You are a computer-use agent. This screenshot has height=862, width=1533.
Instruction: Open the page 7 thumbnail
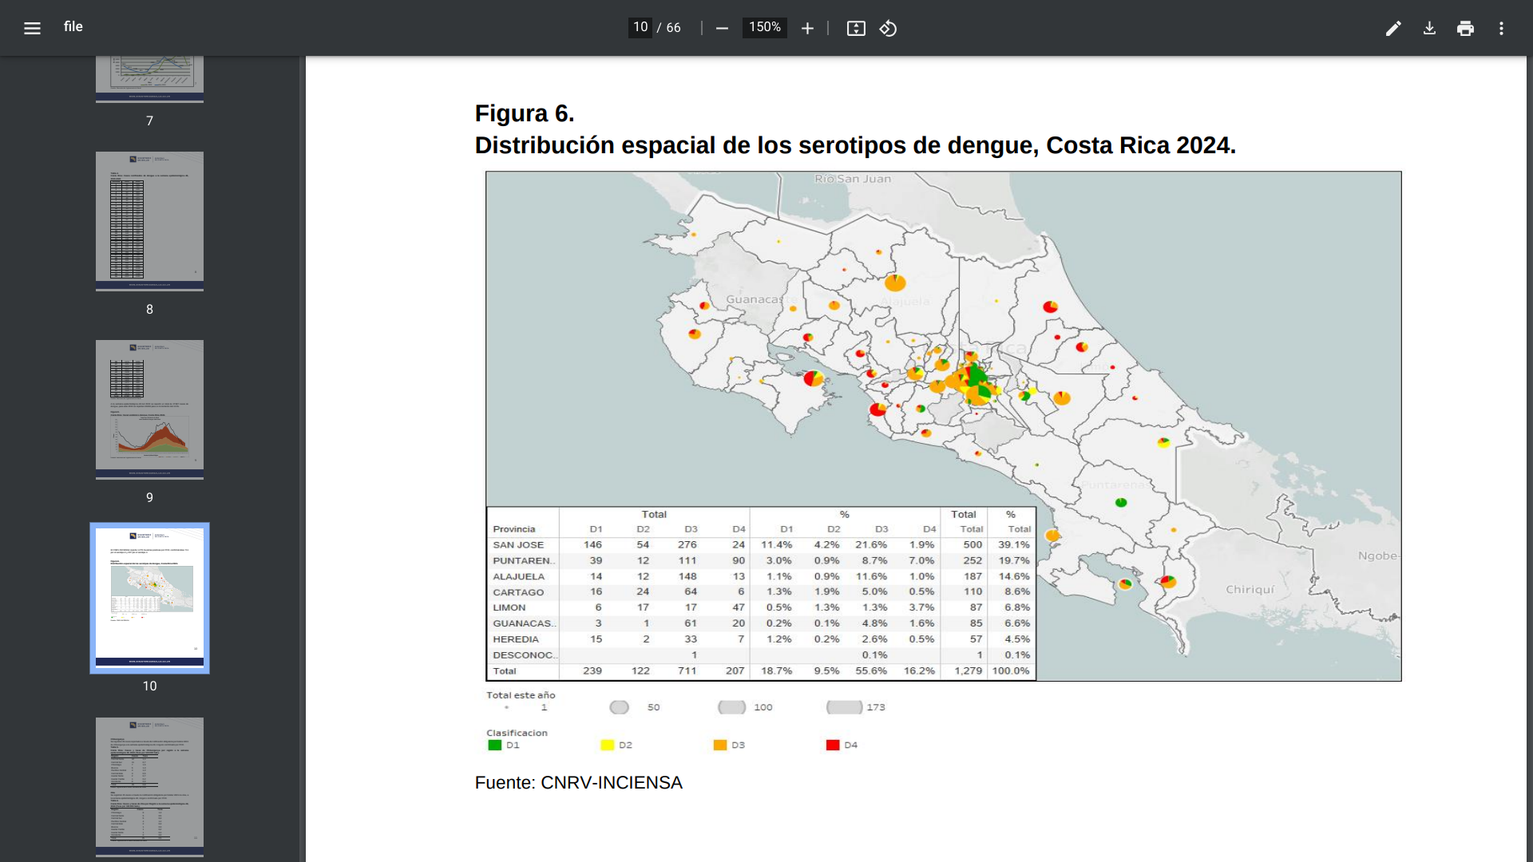pos(149,77)
